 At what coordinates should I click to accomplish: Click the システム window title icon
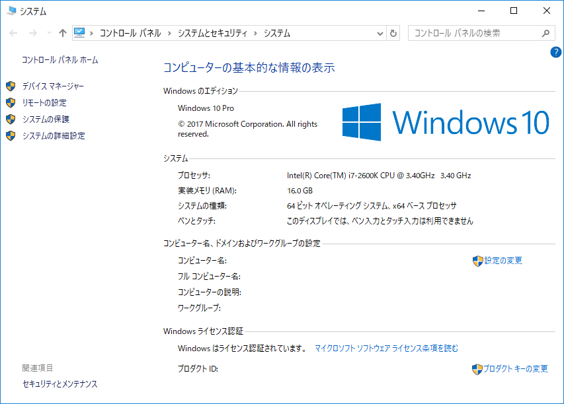pos(11,11)
